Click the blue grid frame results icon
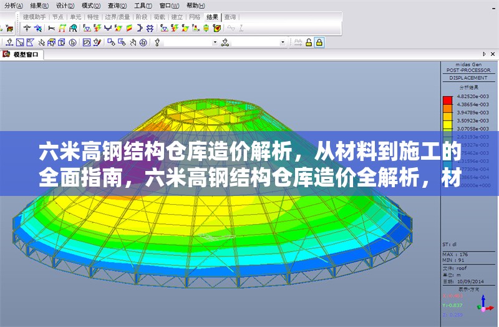This screenshot has height=327, width=499. click(150, 28)
